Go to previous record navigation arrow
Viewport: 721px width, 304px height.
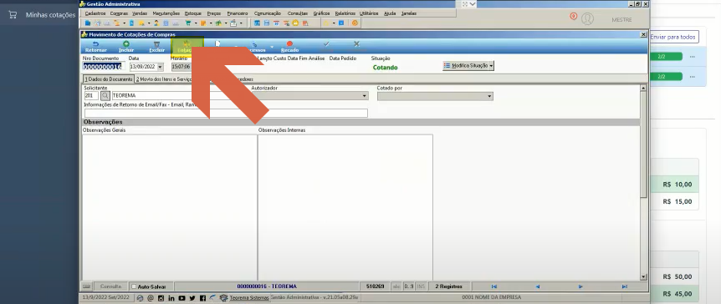(538, 286)
